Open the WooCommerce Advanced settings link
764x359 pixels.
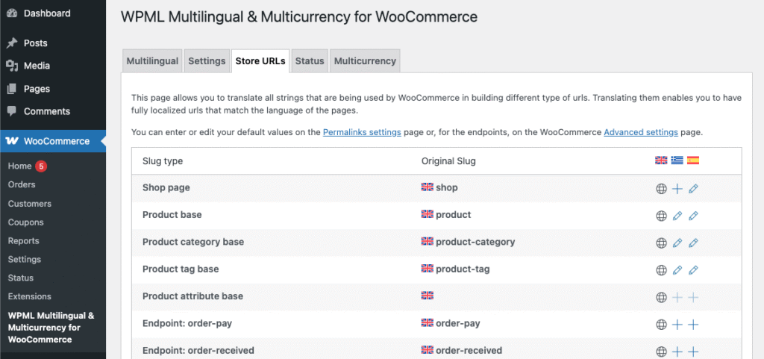[640, 132]
